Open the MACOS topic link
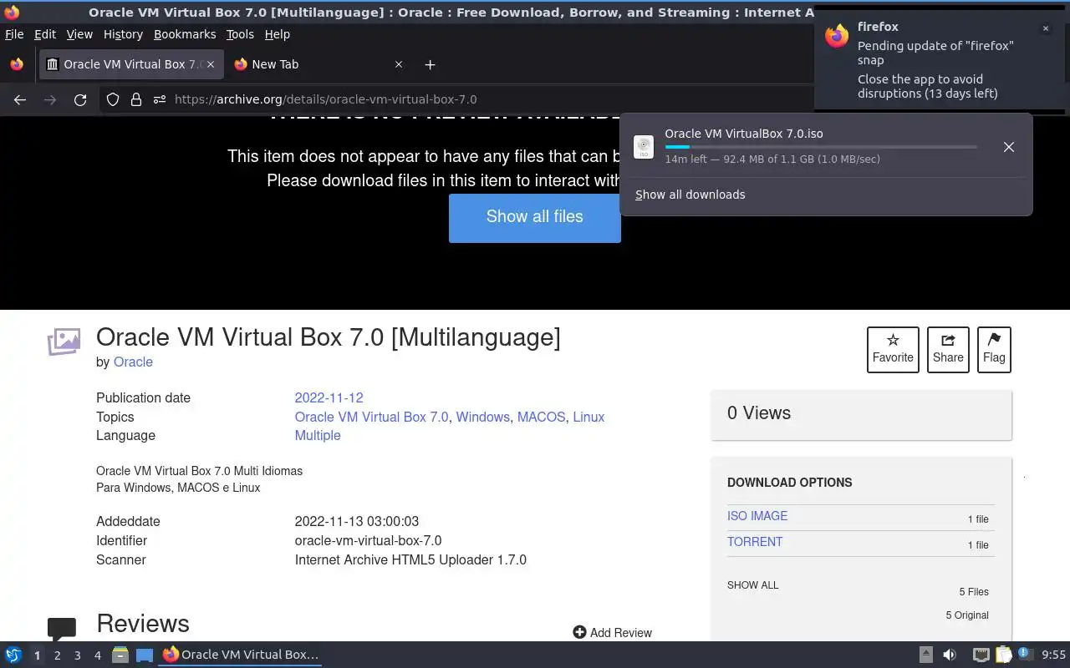 [x=541, y=417]
